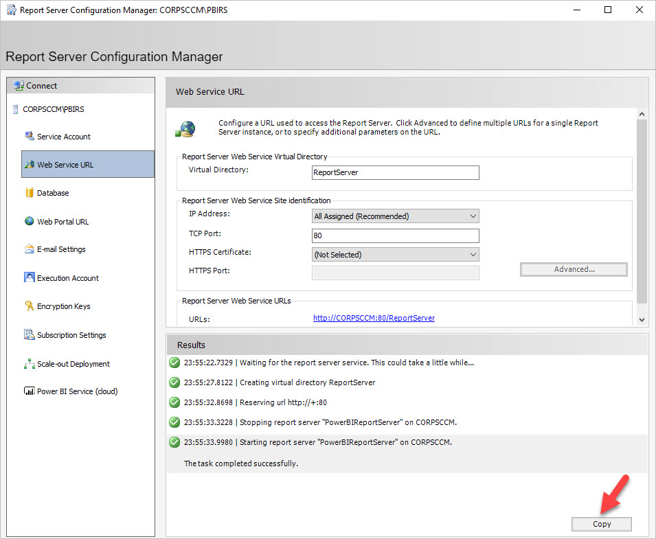
Task: Click the Web Portal URL globe icon
Action: (30, 221)
